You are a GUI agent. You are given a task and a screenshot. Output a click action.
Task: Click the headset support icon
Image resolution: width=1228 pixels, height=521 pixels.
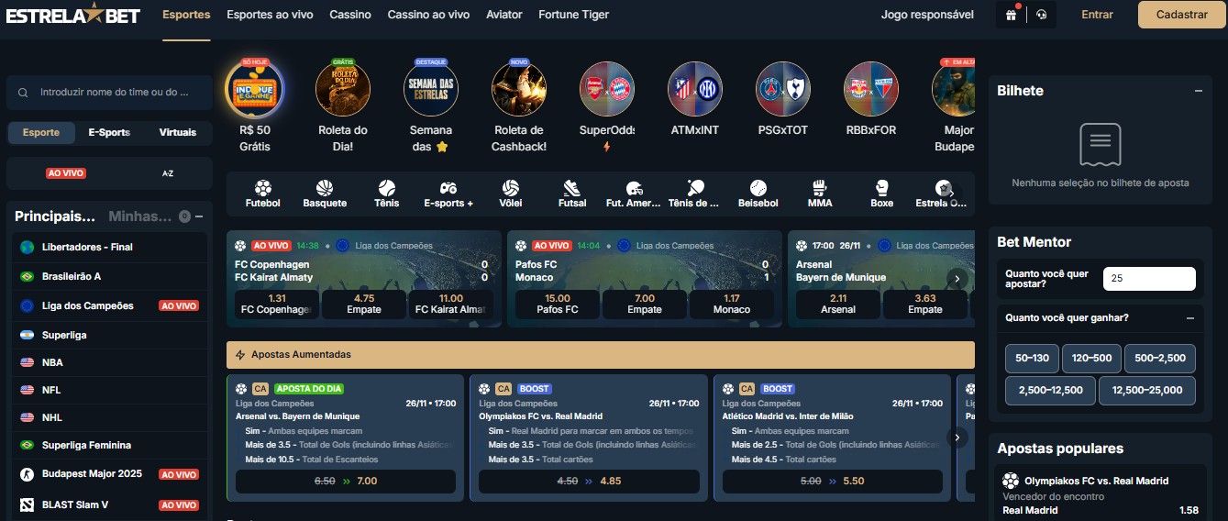(1041, 15)
